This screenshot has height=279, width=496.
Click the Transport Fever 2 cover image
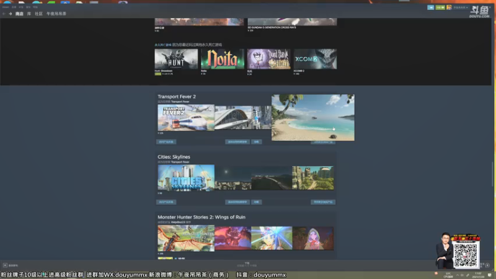pos(186,118)
